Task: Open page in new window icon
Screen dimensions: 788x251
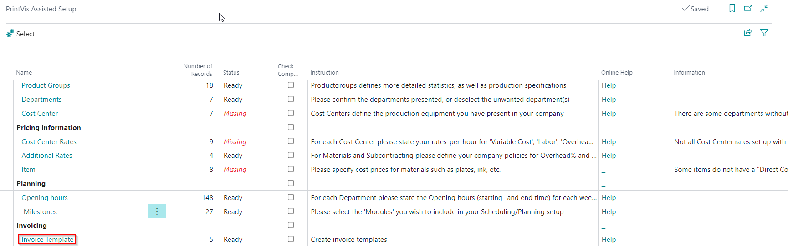Action: point(748,8)
